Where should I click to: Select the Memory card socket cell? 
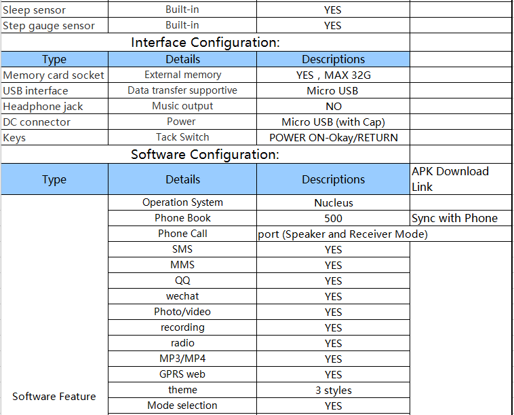(54, 75)
